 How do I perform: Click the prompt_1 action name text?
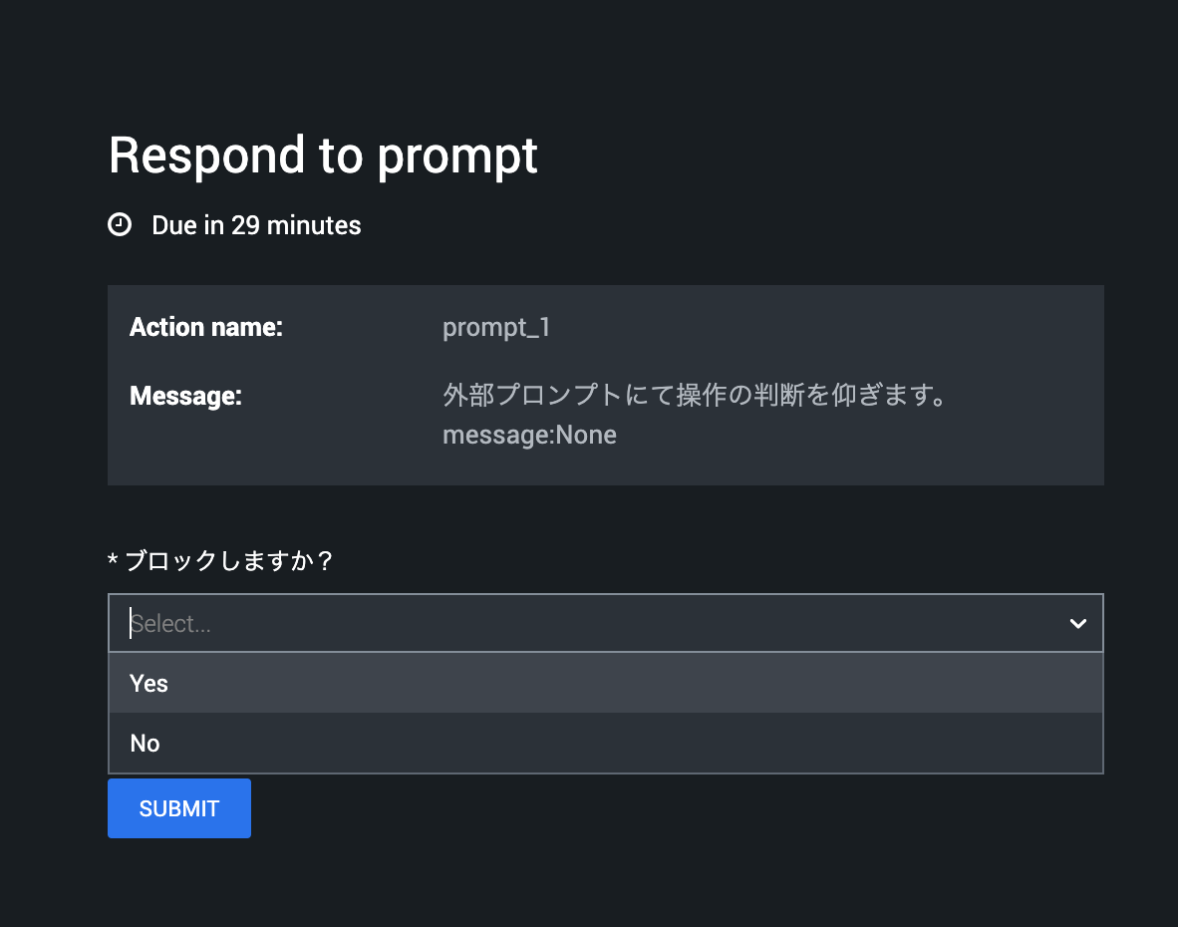click(496, 327)
